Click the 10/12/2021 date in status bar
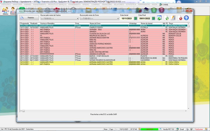Viewport: 210px width, 131px height. point(124,129)
